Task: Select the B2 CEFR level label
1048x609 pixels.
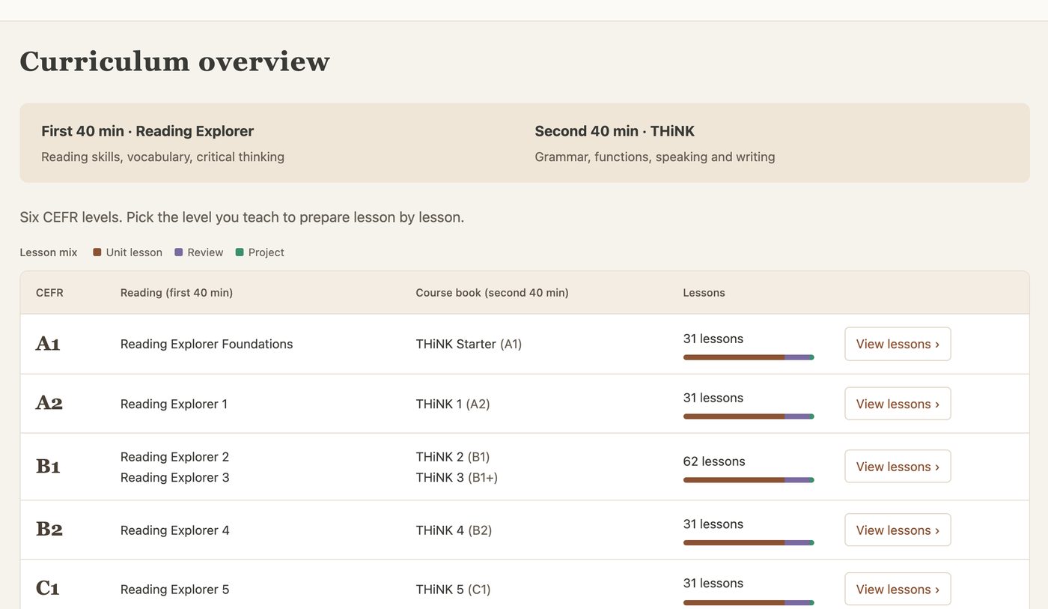Action: point(49,530)
